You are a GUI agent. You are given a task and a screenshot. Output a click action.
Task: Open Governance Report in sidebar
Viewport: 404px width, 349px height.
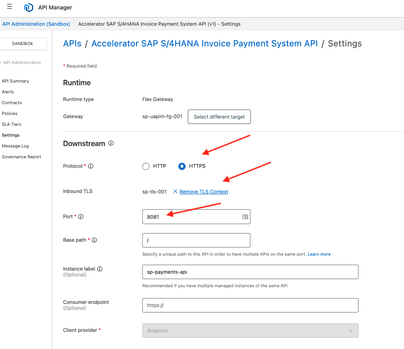(x=21, y=157)
